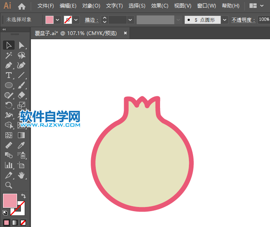Select the Selection tool (black arrow)
270x227 pixels.
(9, 45)
